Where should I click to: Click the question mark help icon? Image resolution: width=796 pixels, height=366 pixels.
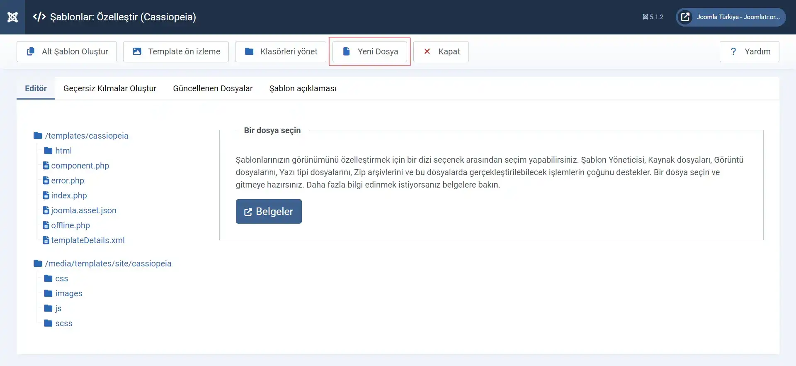click(x=733, y=51)
